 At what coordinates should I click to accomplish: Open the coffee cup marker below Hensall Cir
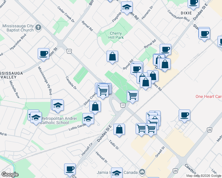coord(70,170)
